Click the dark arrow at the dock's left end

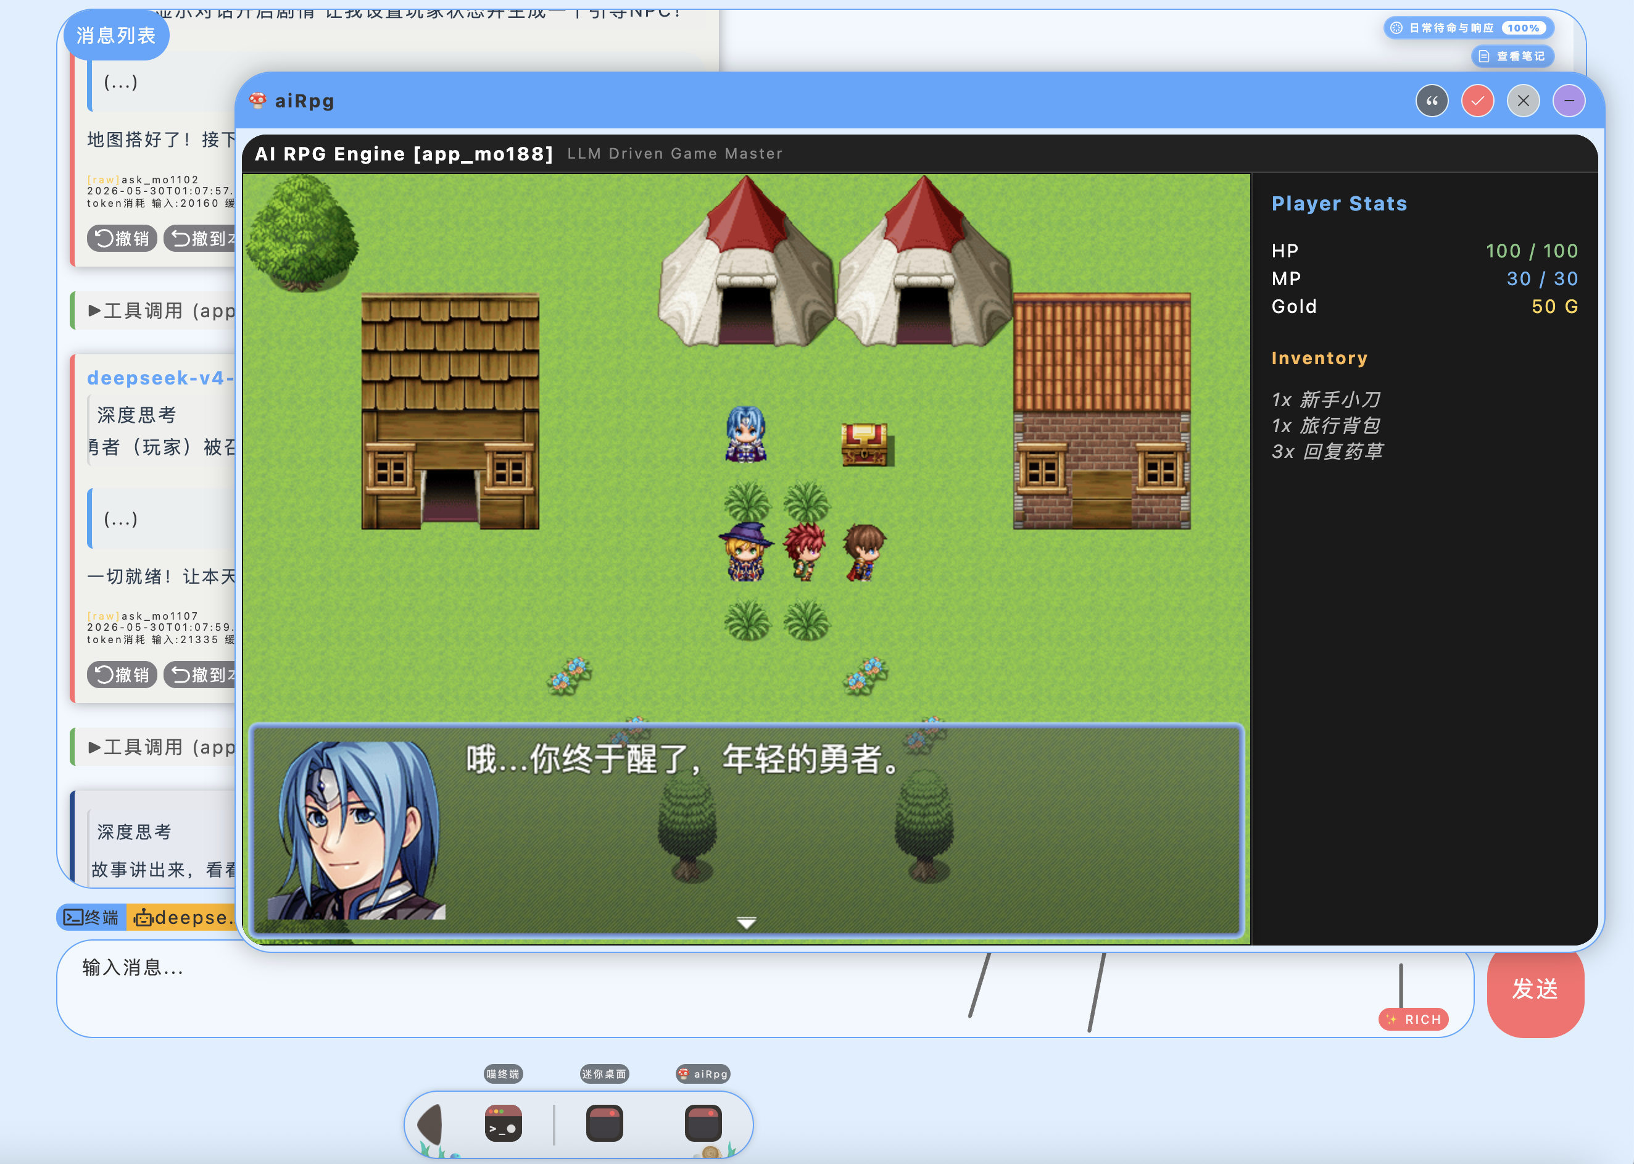(x=431, y=1123)
